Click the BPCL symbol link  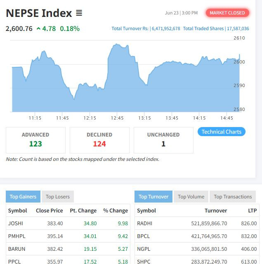[x=144, y=236]
